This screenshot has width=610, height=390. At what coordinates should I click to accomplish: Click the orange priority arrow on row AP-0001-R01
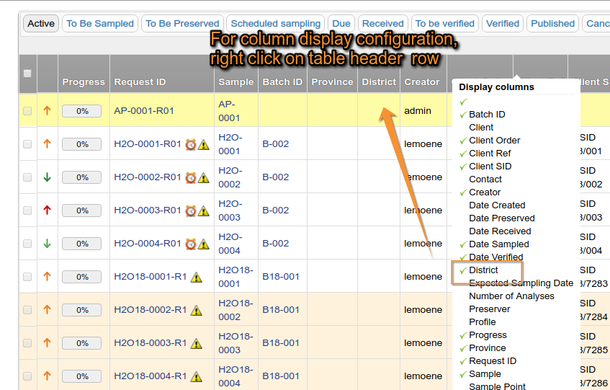click(48, 111)
